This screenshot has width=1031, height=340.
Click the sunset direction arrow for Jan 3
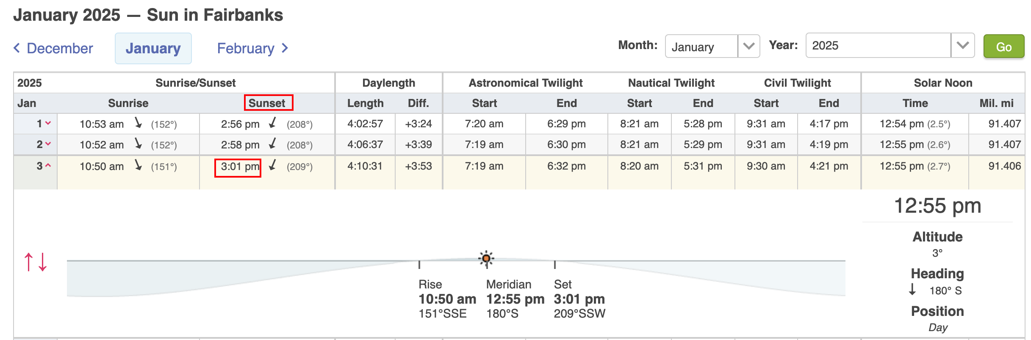click(273, 165)
